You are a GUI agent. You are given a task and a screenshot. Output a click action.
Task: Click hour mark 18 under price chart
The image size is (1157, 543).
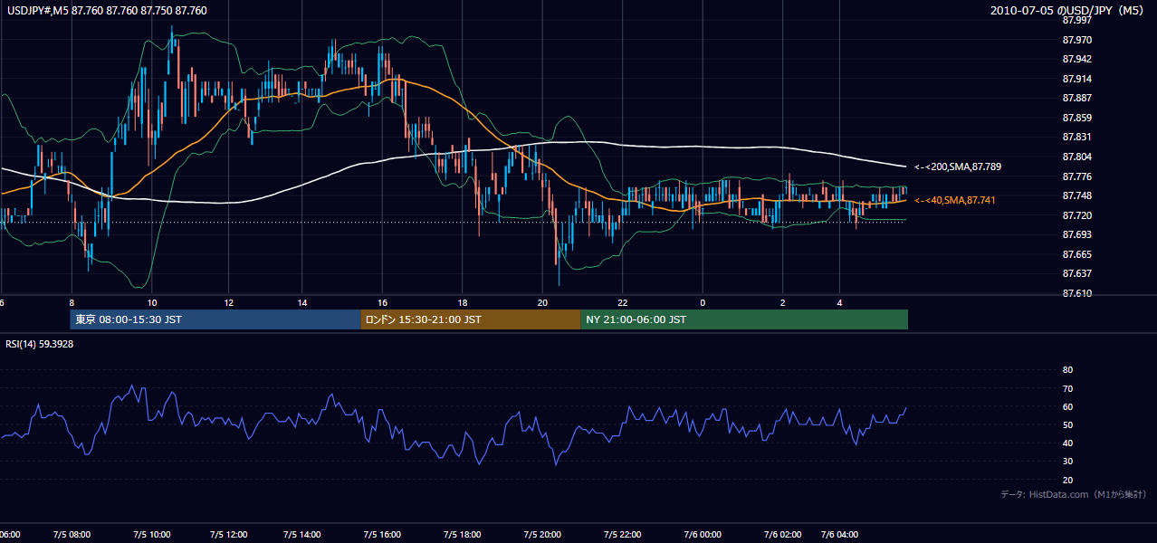(462, 302)
